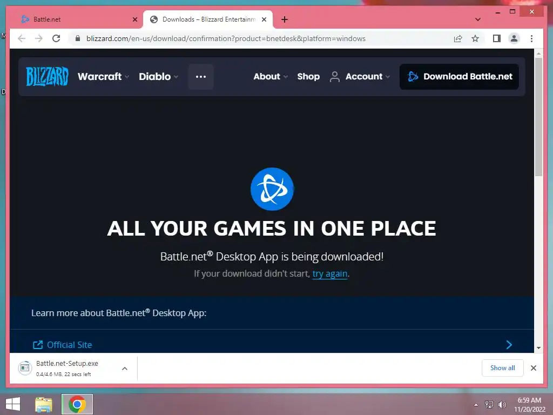The width and height of the screenshot is (553, 415).
Task: Click the large Battle.net logo circle
Action: coord(272,189)
